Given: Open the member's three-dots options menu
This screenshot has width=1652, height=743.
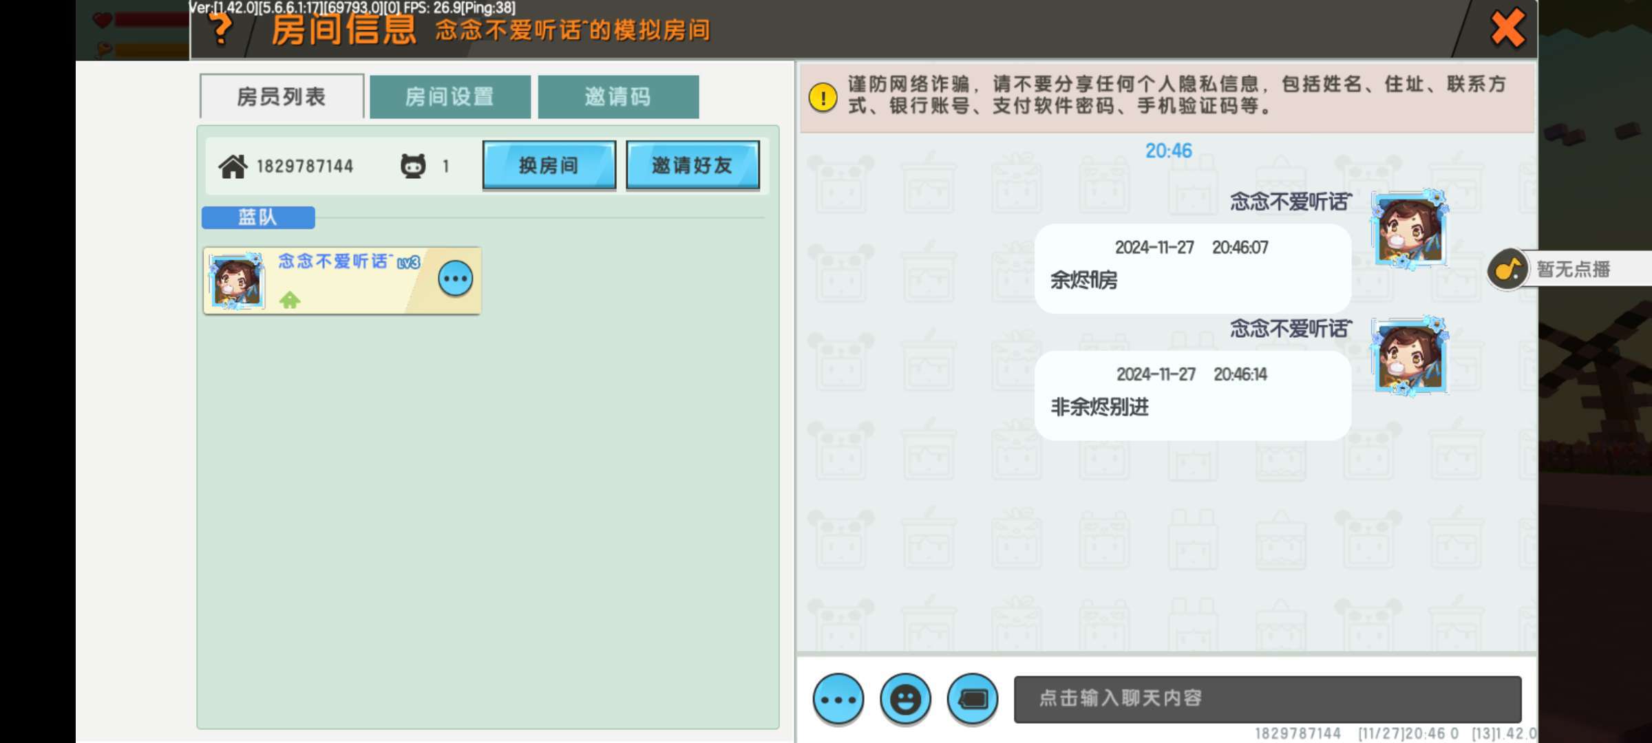Looking at the screenshot, I should [455, 279].
